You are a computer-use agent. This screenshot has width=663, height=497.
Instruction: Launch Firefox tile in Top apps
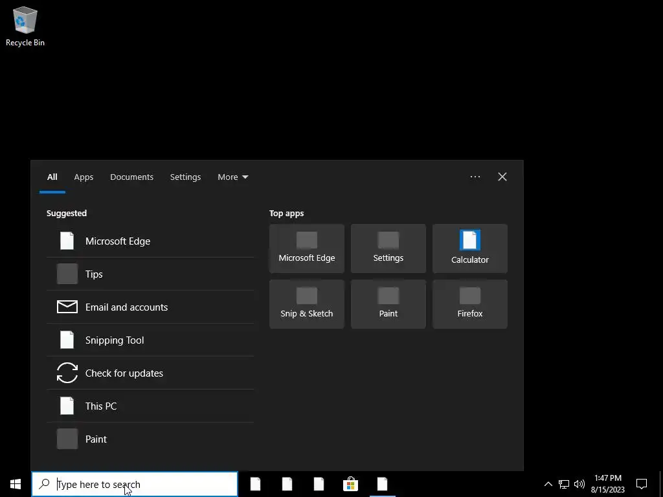click(470, 304)
